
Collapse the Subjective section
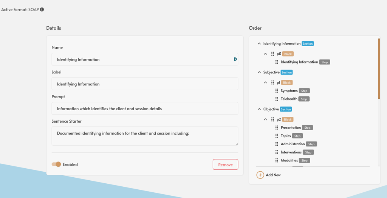(x=259, y=72)
